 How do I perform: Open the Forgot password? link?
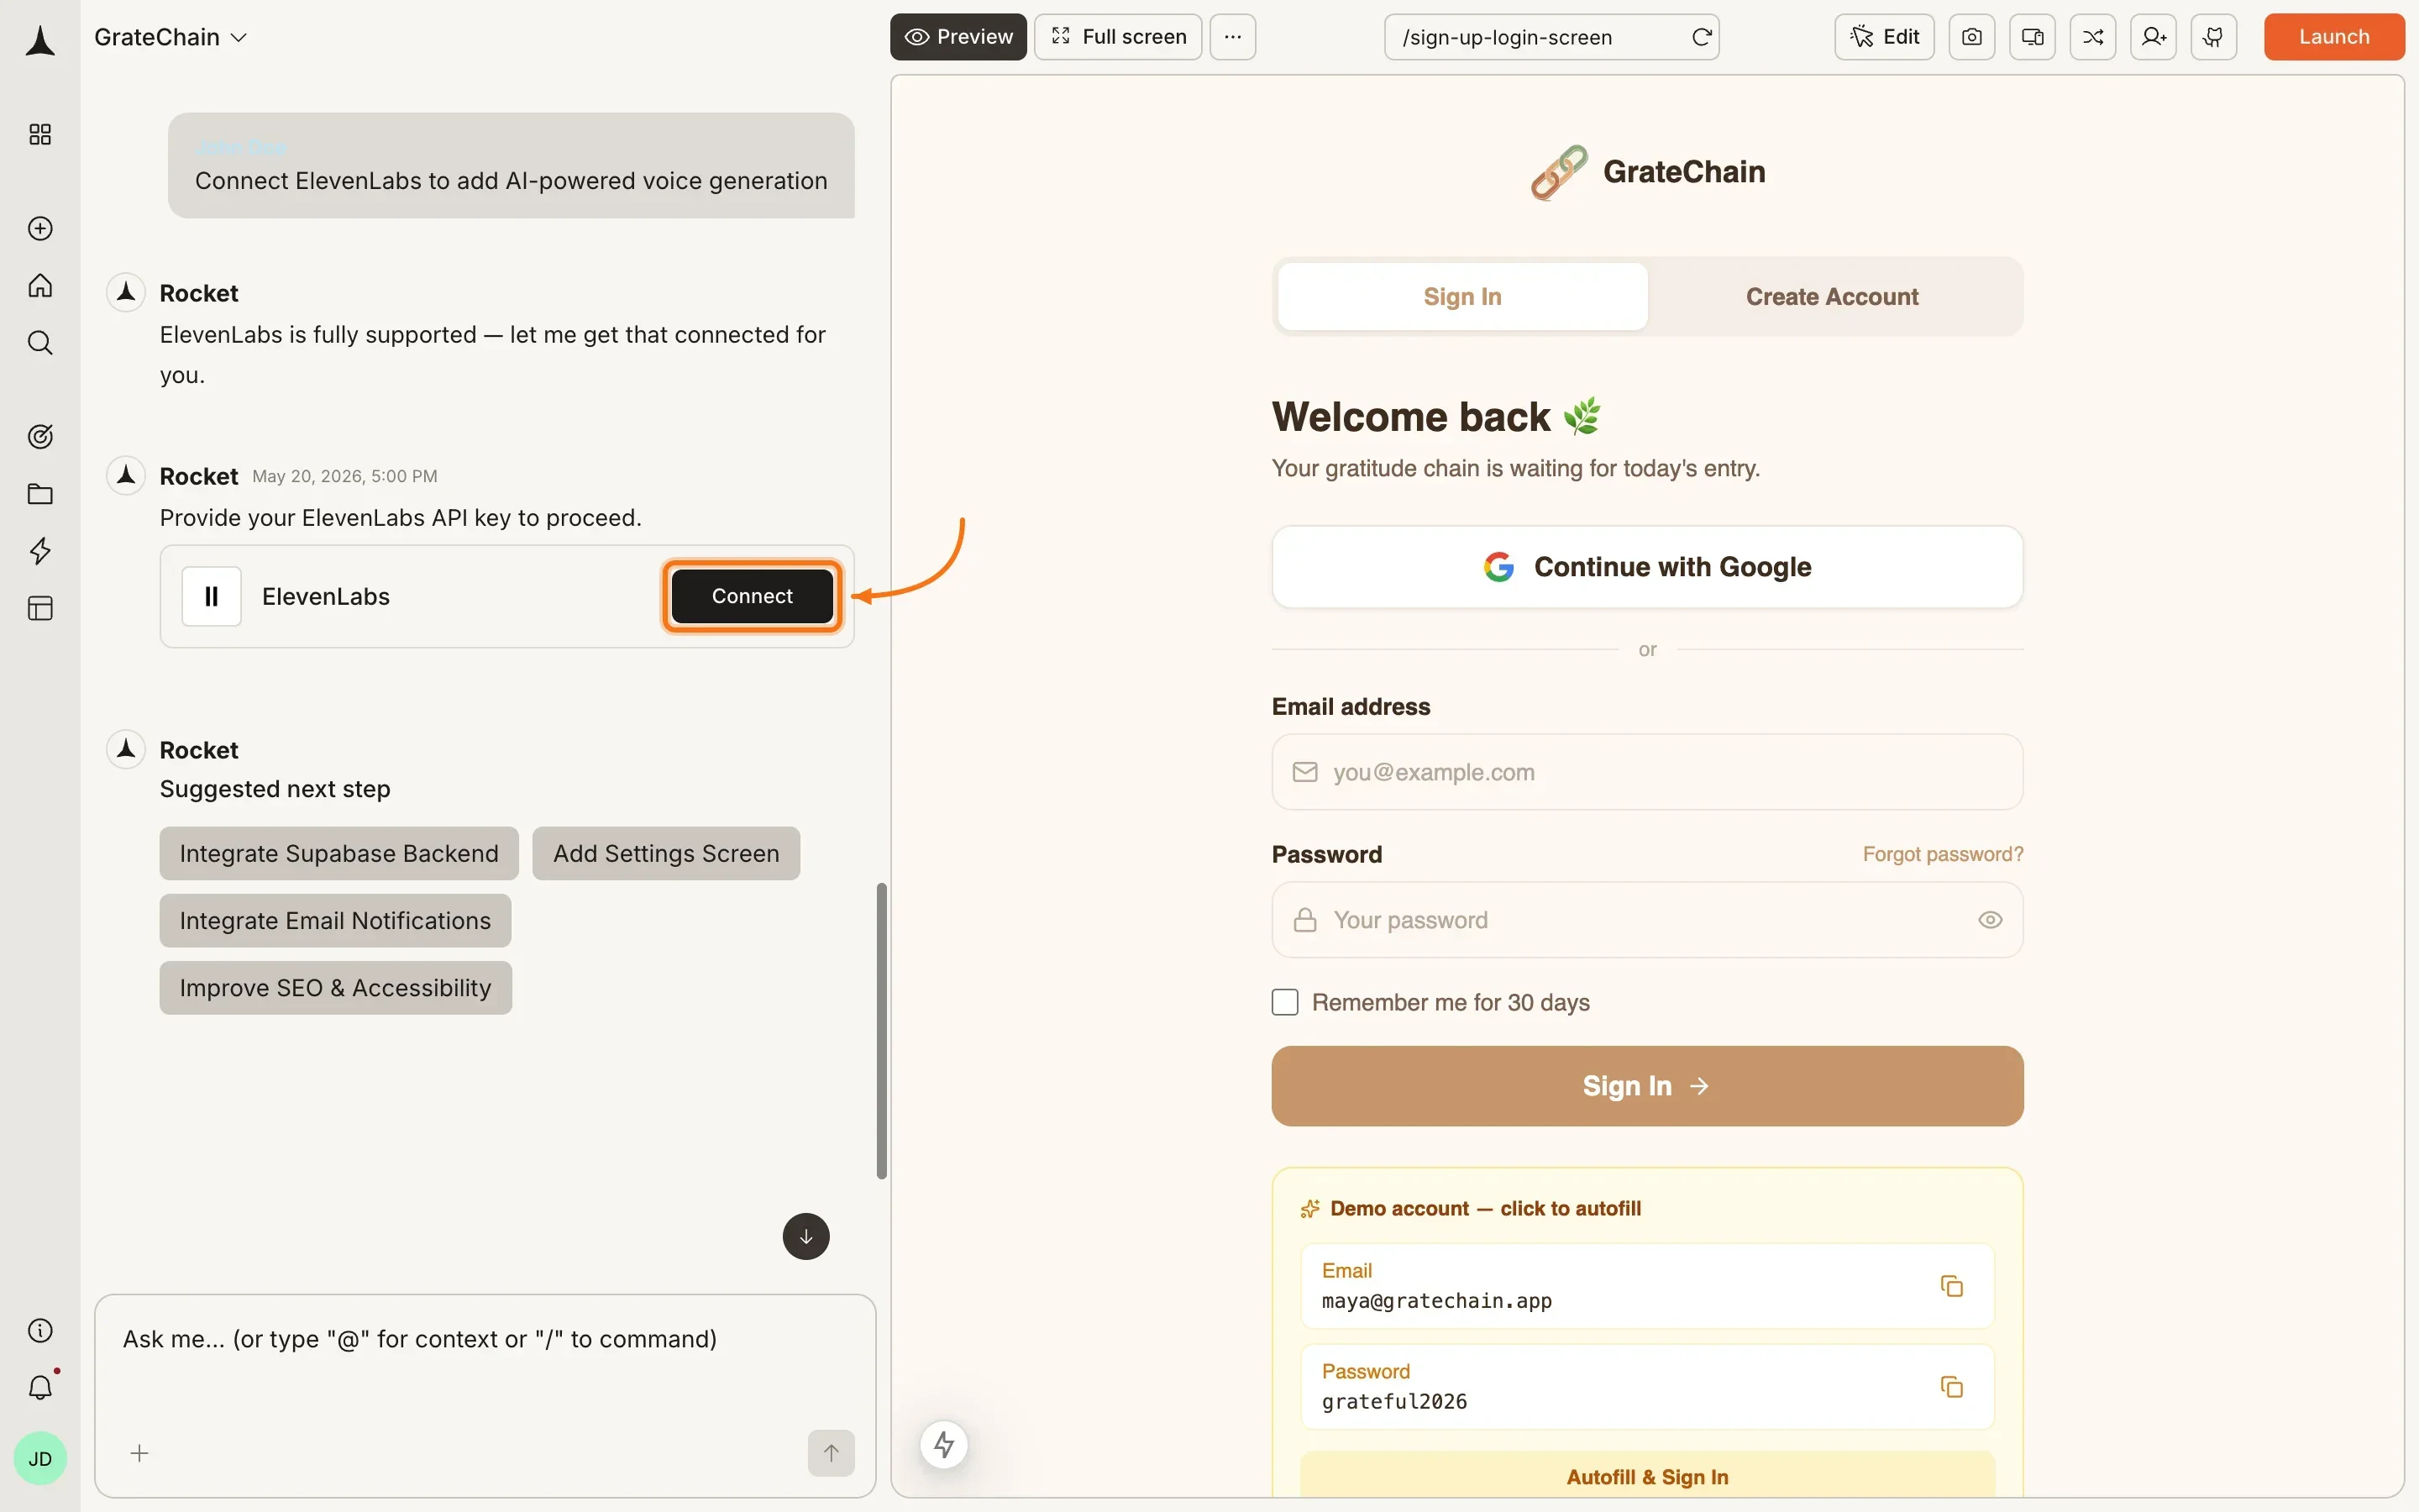click(1942, 854)
